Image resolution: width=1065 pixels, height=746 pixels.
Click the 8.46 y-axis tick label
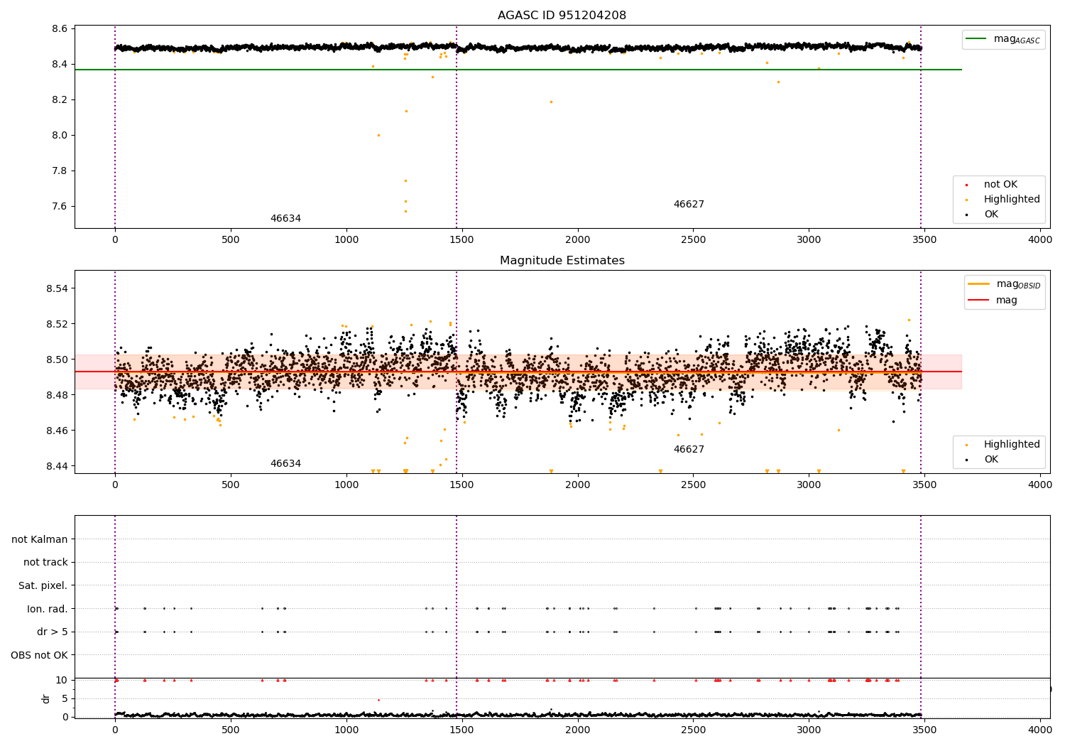(58, 431)
